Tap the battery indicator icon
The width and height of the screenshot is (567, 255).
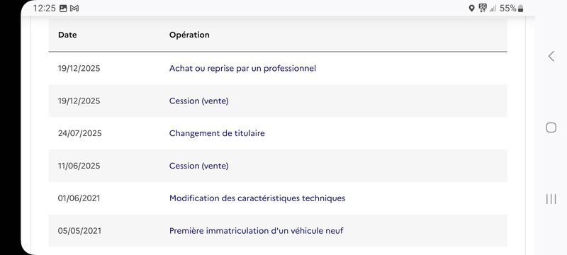click(521, 8)
